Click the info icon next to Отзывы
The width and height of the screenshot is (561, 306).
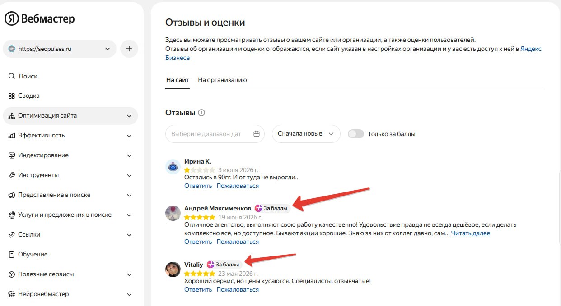click(201, 113)
